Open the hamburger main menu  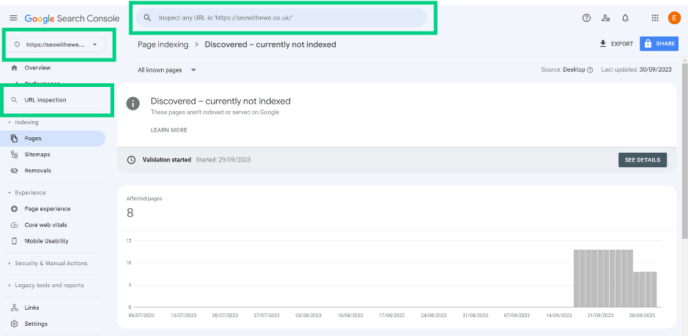pos(14,18)
